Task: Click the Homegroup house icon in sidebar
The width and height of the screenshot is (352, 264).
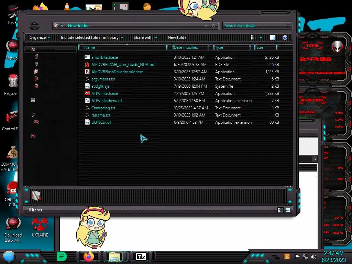Action: click(33, 100)
